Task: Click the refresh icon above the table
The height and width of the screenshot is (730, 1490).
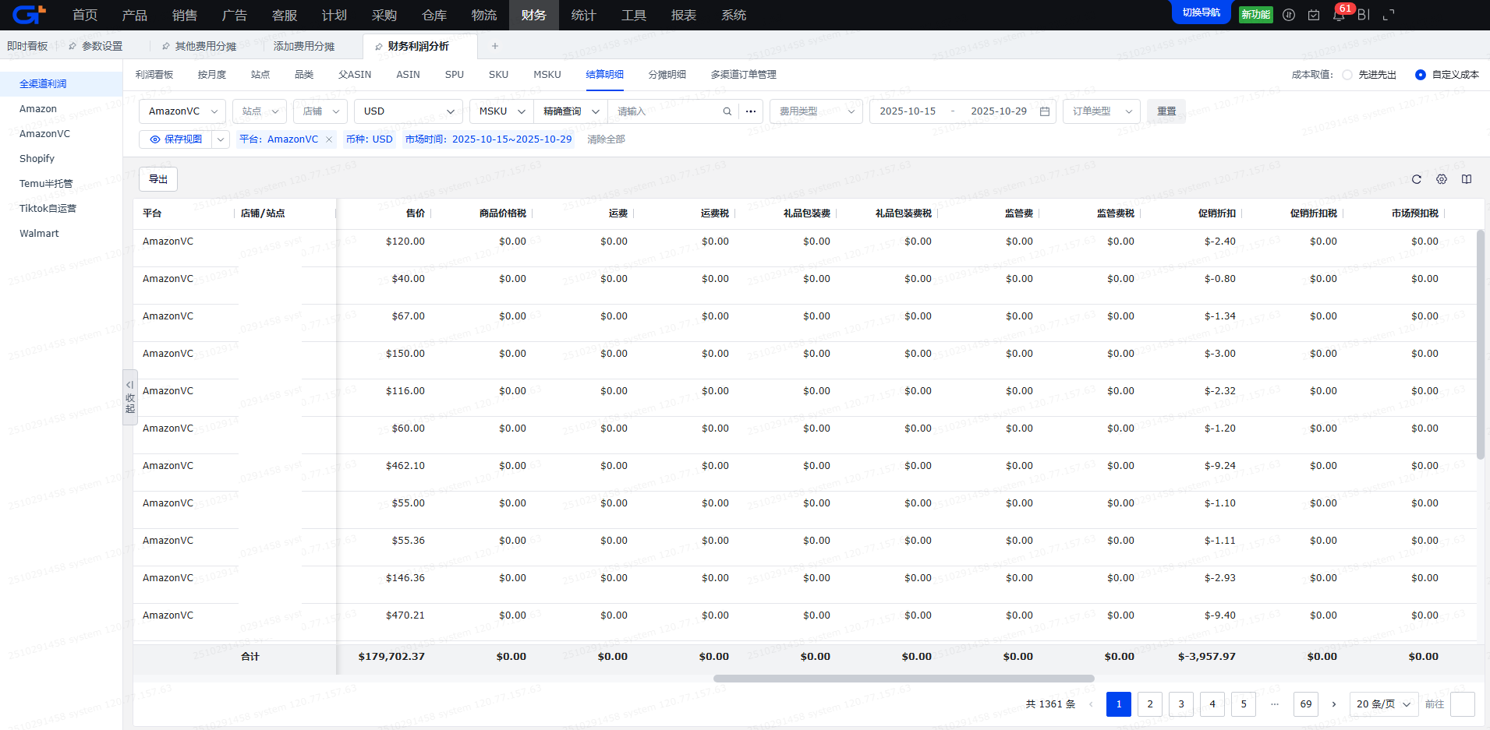Action: 1417,179
